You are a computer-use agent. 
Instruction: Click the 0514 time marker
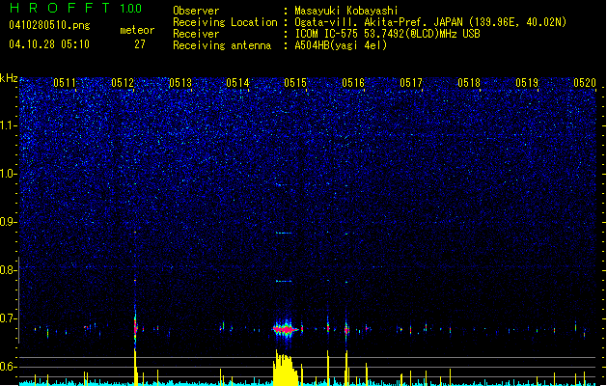[x=237, y=83]
